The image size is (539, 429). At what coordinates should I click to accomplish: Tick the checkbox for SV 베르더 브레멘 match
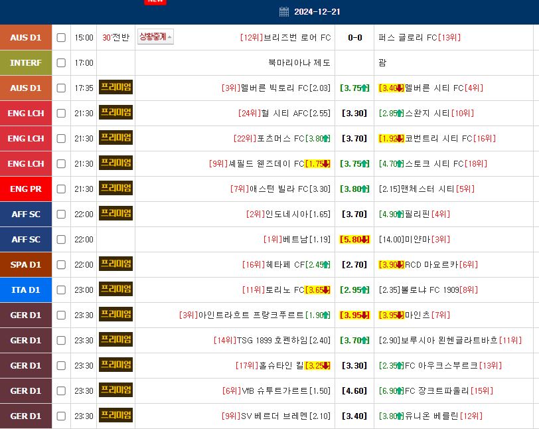click(61, 416)
